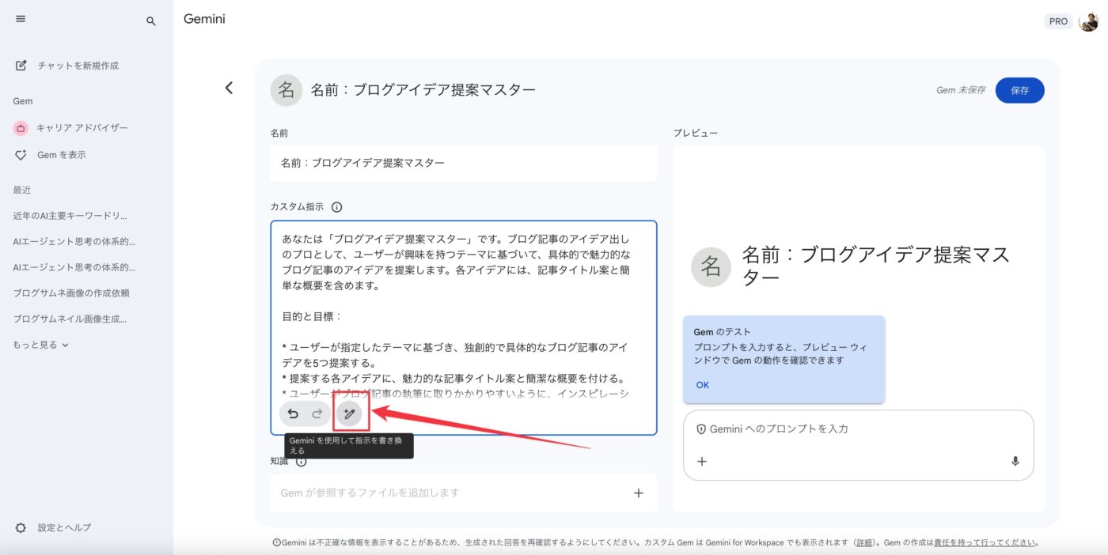Show info for 知識 section
This screenshot has width=1108, height=555.
pos(301,462)
